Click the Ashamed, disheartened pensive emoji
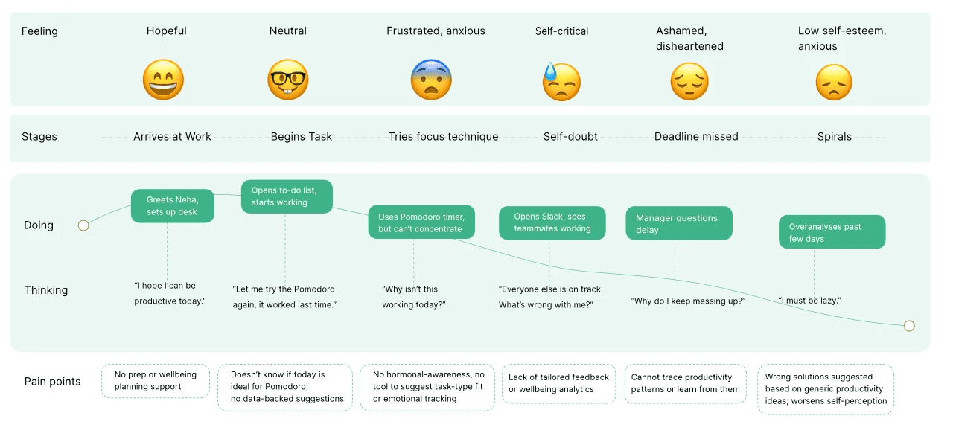 tap(689, 81)
